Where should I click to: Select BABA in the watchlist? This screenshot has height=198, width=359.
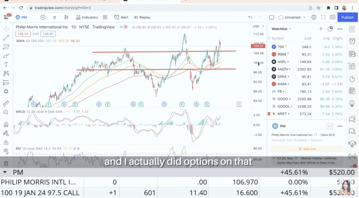click(307, 84)
